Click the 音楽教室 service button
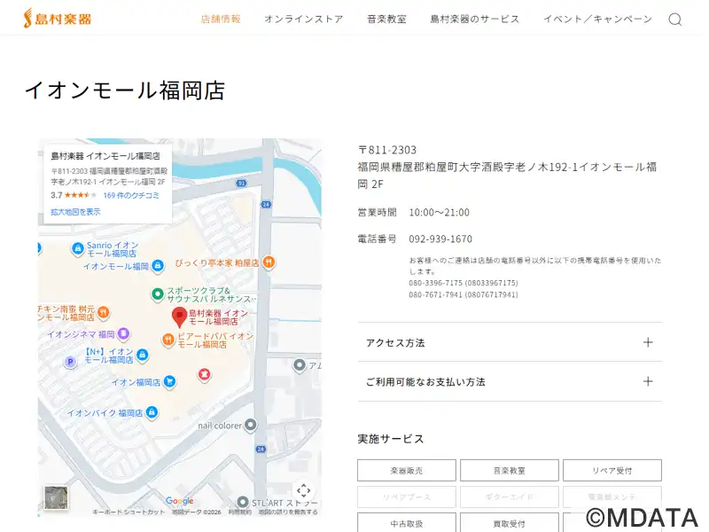 pos(510,471)
